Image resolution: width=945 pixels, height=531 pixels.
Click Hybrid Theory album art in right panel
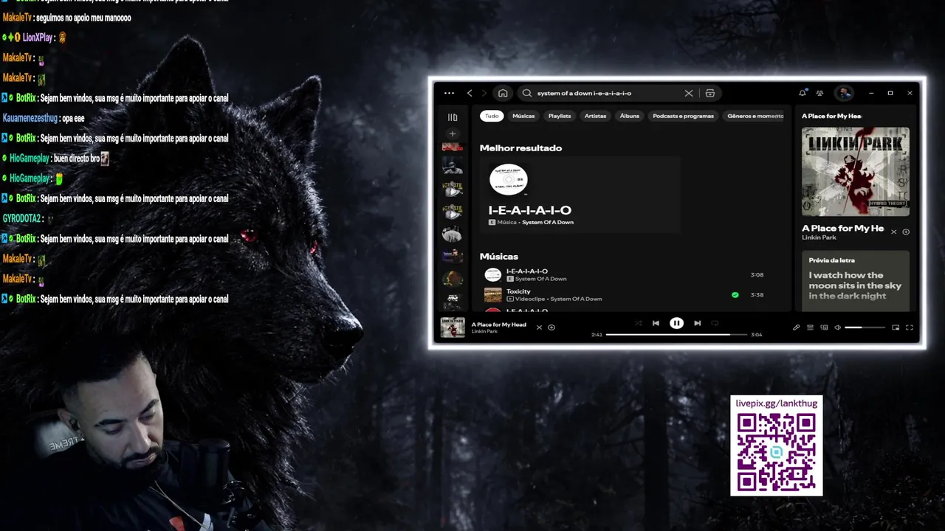click(x=856, y=171)
